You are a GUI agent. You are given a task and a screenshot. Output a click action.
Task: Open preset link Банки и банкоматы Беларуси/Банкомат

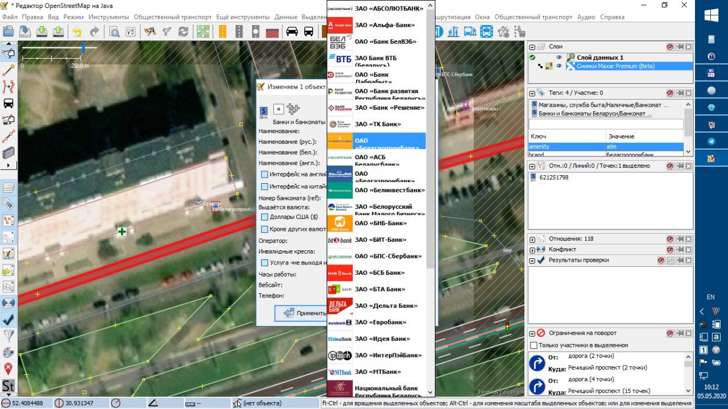pos(595,114)
